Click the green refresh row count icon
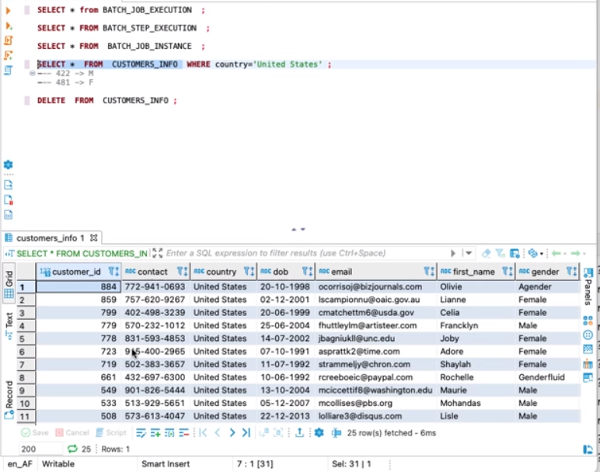This screenshot has height=472, width=600. [72, 449]
